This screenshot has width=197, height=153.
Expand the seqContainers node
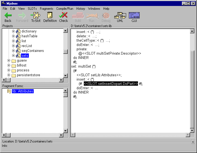[13, 51]
